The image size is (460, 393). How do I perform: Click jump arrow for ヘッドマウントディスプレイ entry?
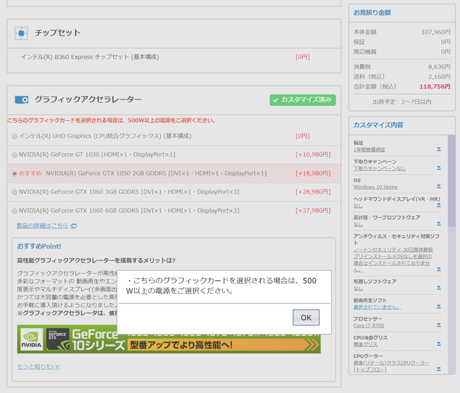click(x=439, y=205)
